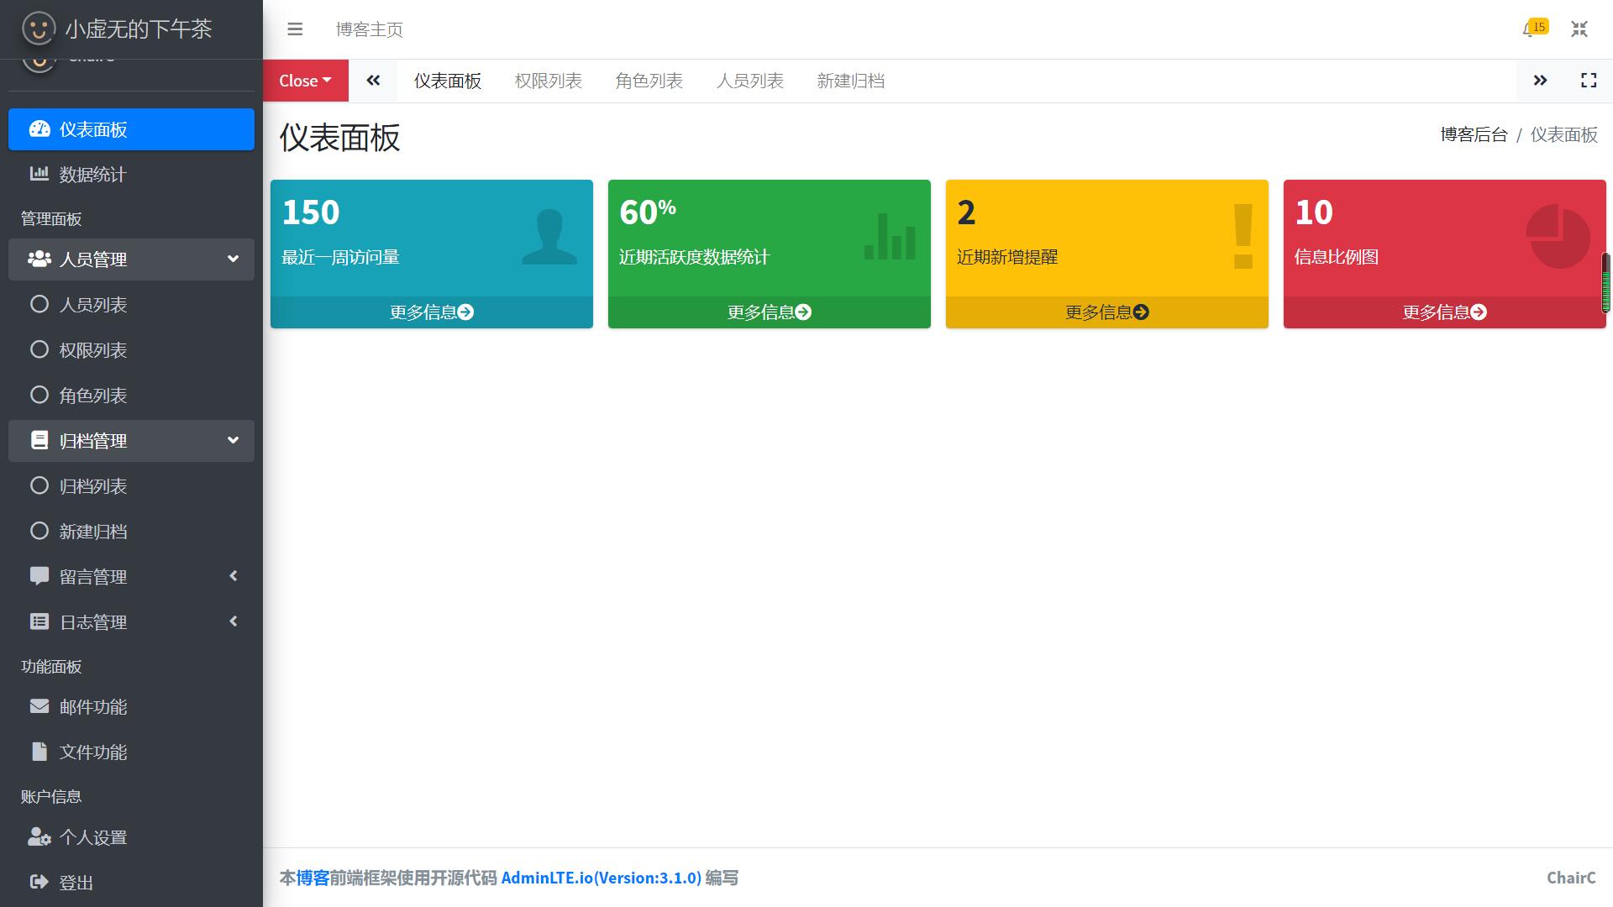
Task: Click the 登出 sign-out icon
Action: (39, 882)
